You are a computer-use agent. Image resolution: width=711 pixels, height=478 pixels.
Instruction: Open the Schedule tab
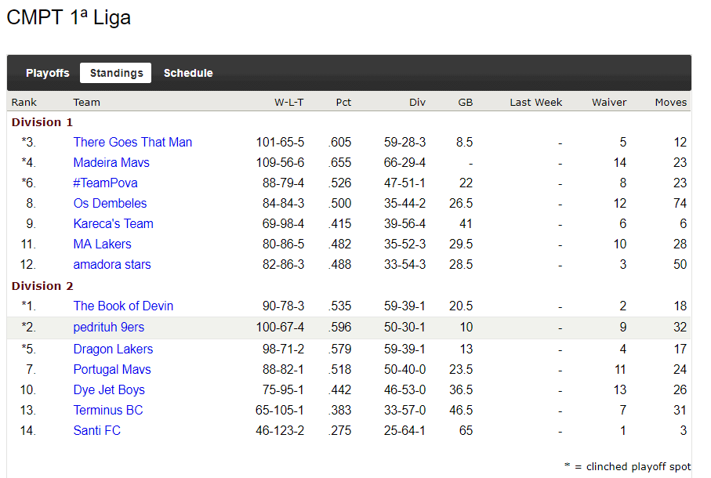(x=188, y=73)
